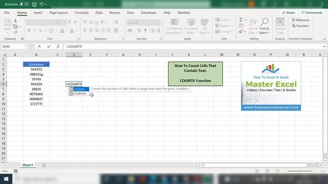
Task: Click the Wrap Text icon
Action: pos(116,22)
